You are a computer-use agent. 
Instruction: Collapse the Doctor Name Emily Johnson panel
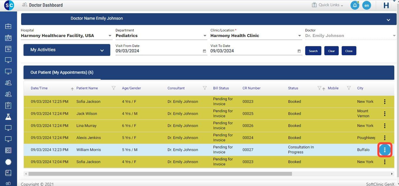388,20
